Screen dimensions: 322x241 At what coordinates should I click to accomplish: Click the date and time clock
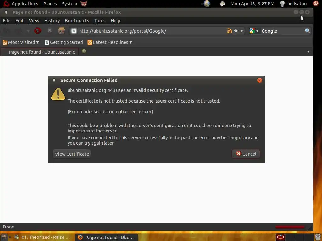point(252,4)
